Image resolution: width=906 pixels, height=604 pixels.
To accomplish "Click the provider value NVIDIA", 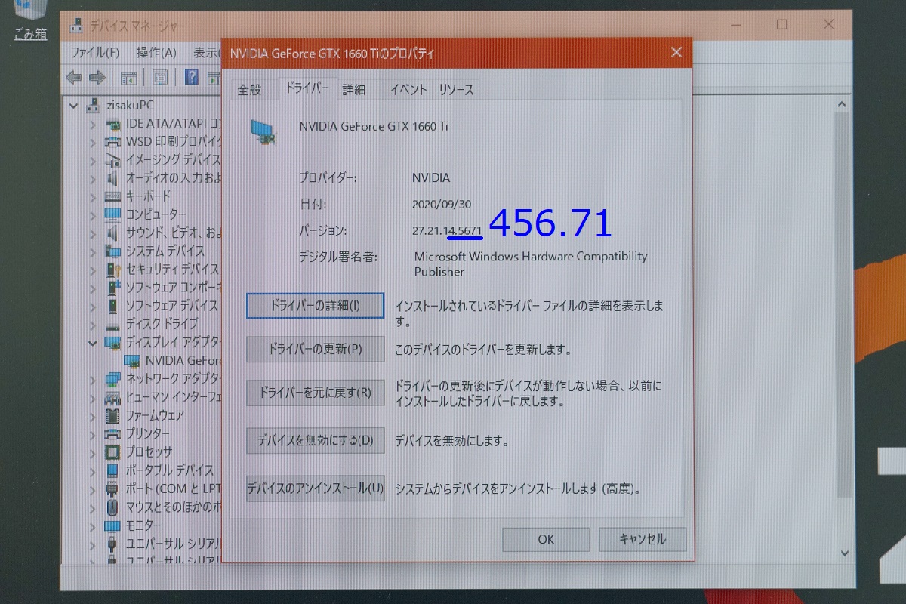I will click(x=431, y=178).
